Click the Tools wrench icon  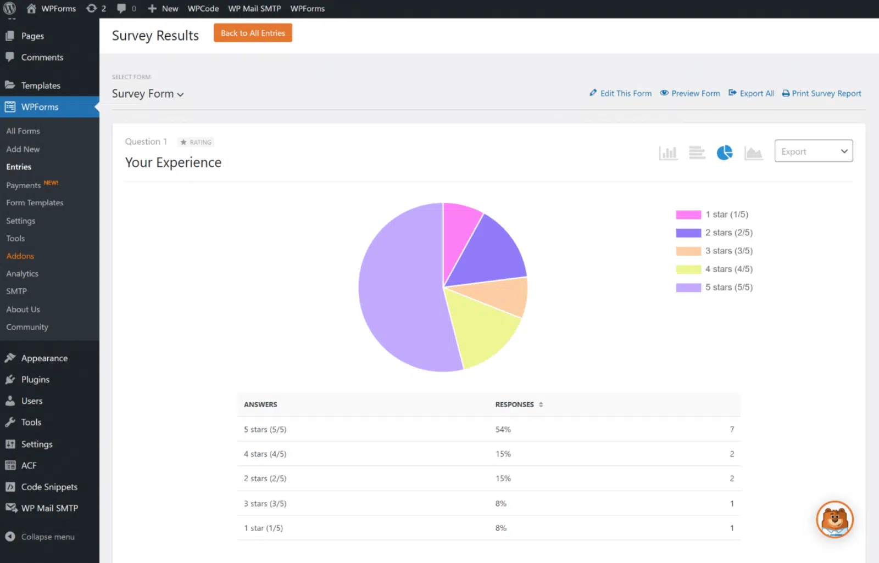point(10,422)
